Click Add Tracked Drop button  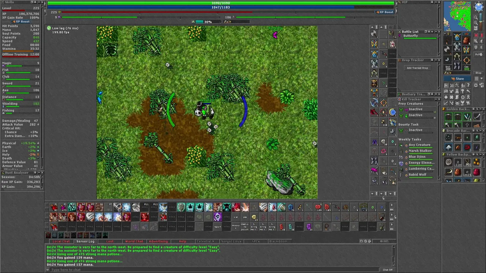[x=418, y=68]
